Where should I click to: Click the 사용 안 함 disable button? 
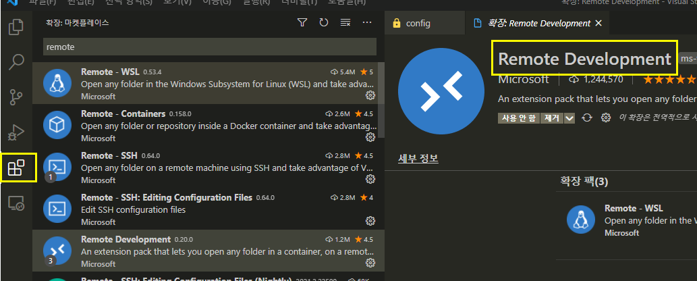pyautogui.click(x=519, y=118)
